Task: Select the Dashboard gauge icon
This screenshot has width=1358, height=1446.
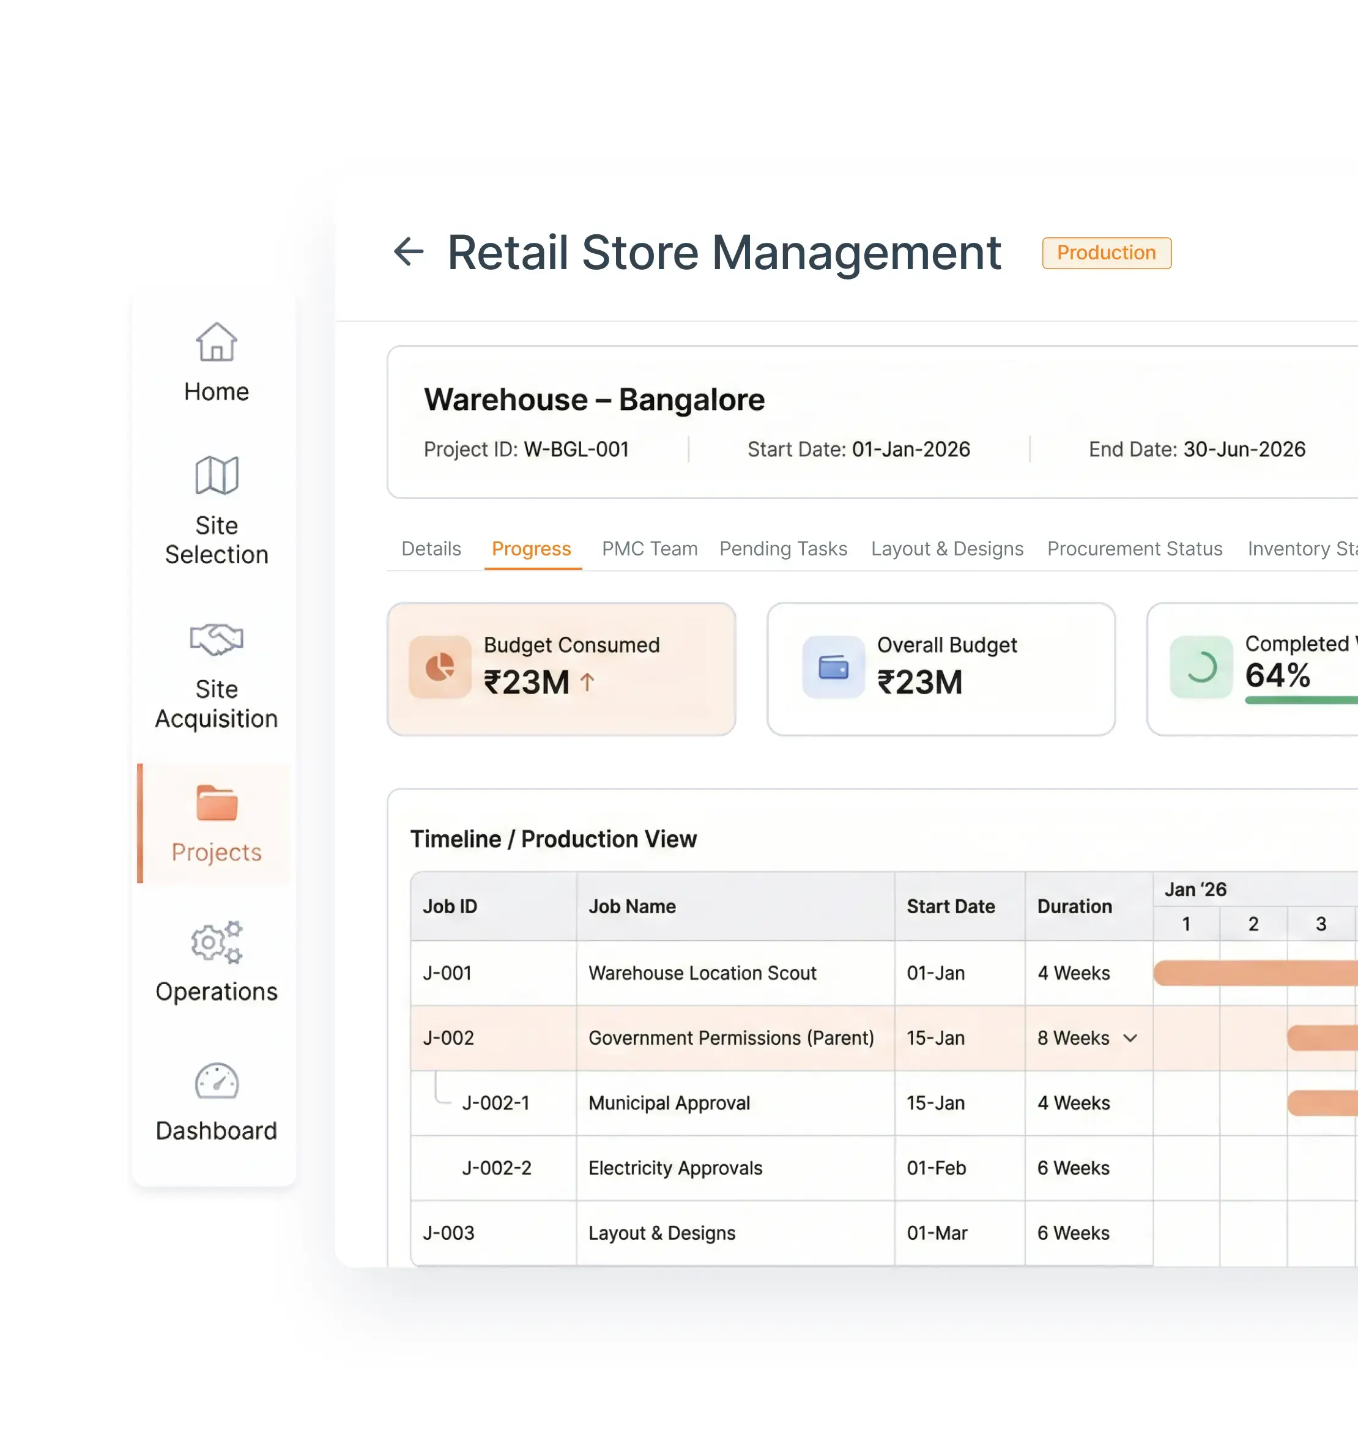Action: (x=215, y=1081)
